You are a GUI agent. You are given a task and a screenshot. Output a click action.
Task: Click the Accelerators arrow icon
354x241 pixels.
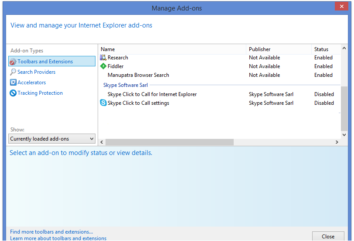click(13, 82)
